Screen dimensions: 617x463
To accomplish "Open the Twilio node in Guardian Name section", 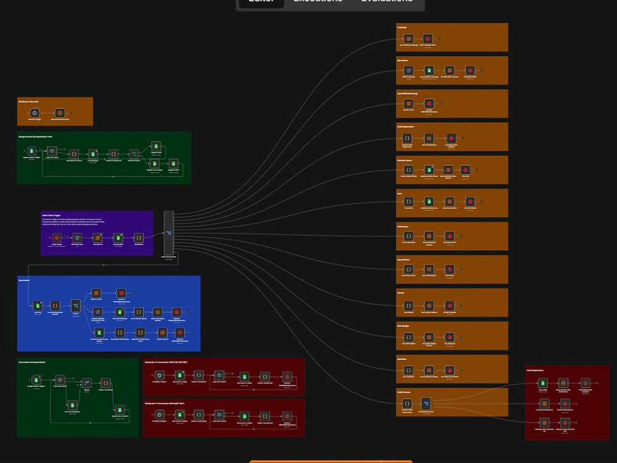I will (465, 170).
